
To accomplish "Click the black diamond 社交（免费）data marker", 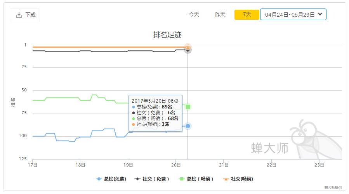I will pyautogui.click(x=188, y=50).
